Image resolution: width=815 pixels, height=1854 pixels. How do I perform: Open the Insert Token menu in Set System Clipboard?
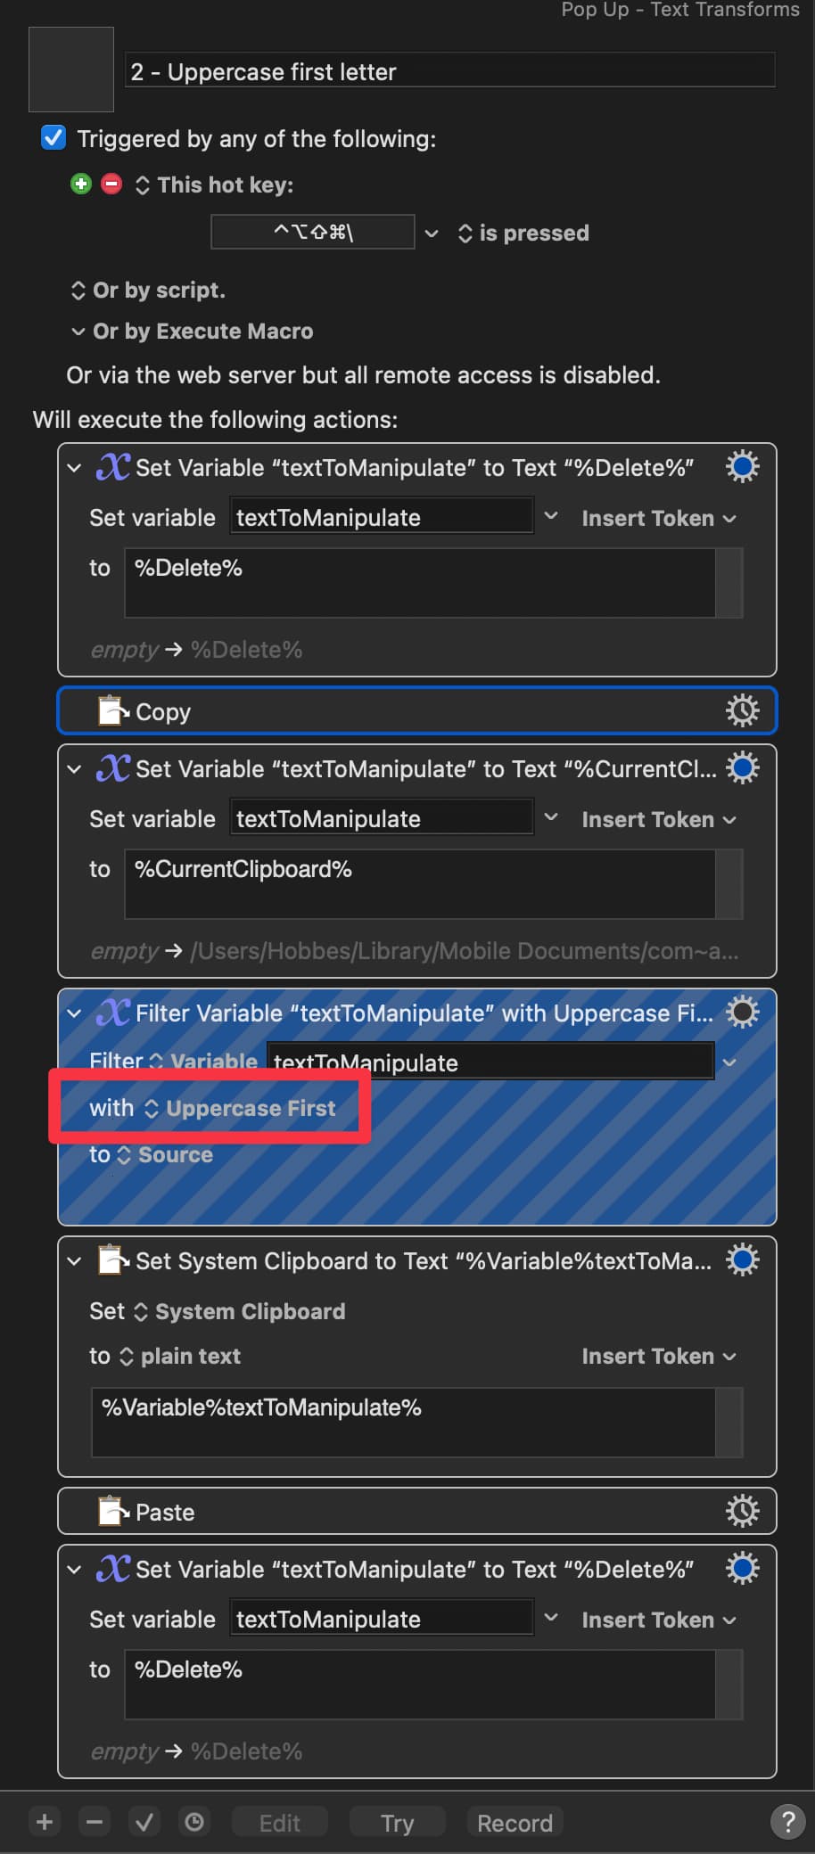coord(659,1356)
